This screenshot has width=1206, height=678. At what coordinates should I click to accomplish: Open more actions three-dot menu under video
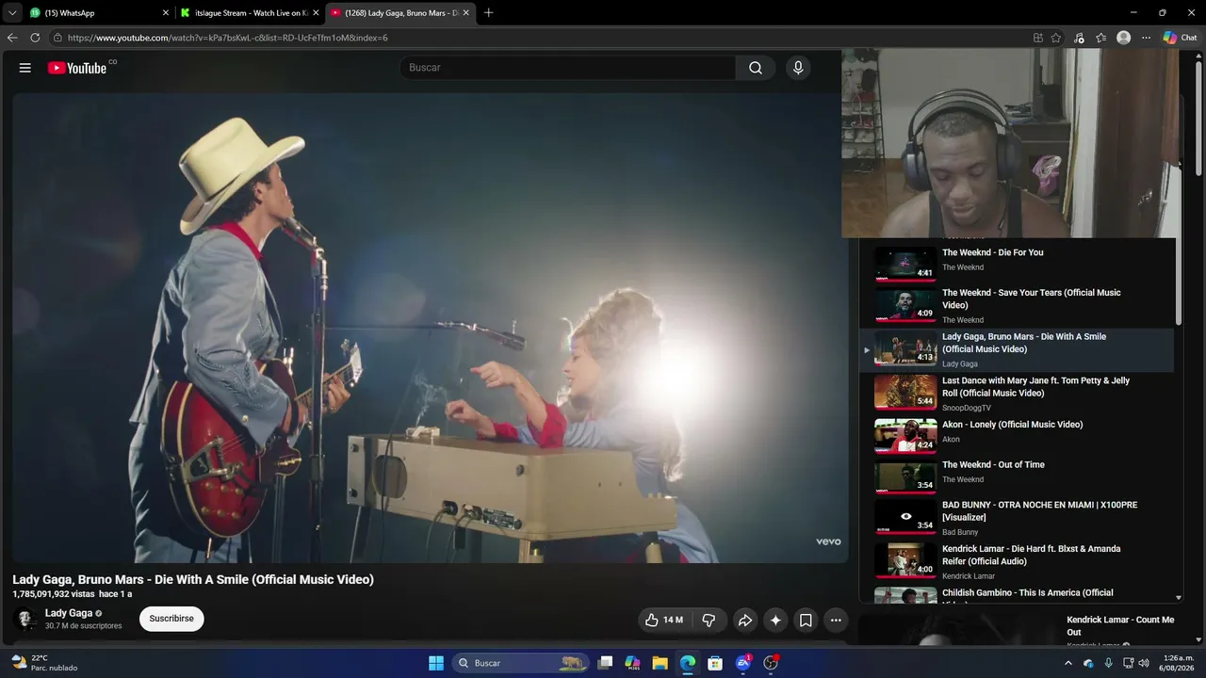click(836, 620)
